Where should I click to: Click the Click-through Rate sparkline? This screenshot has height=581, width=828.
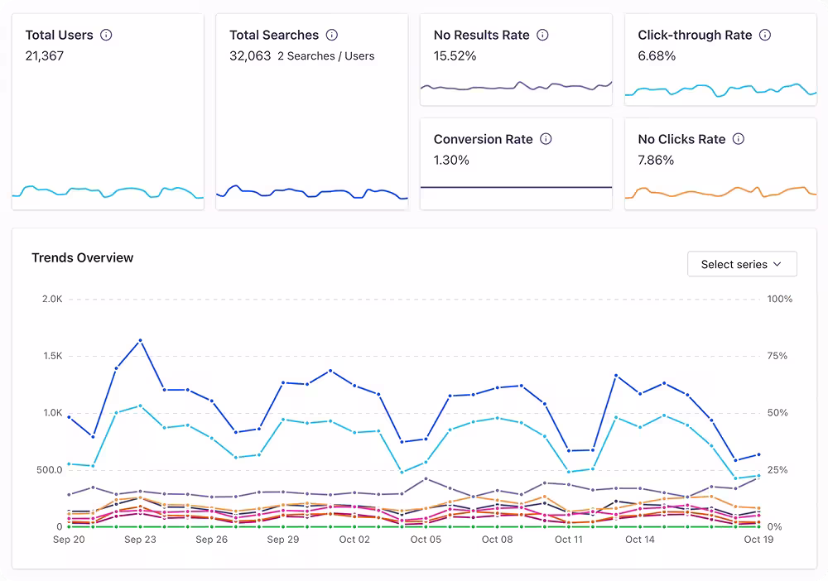720,89
